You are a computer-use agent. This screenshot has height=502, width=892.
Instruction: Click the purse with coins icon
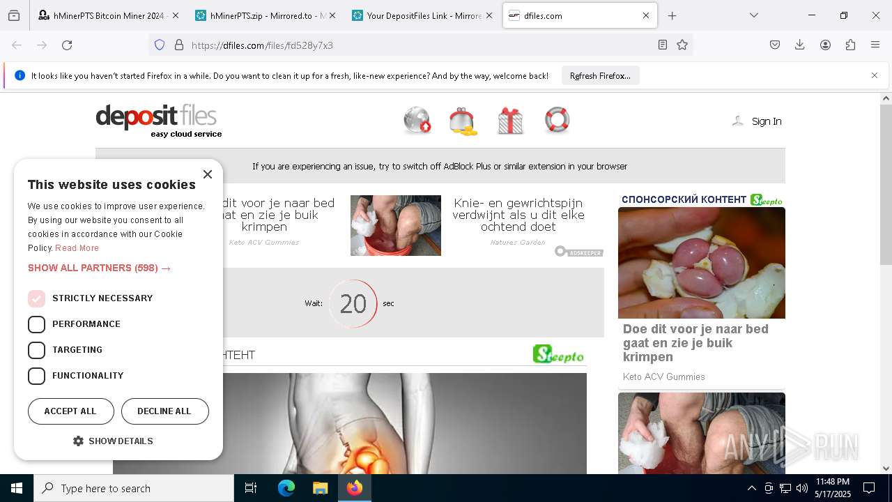(463, 121)
